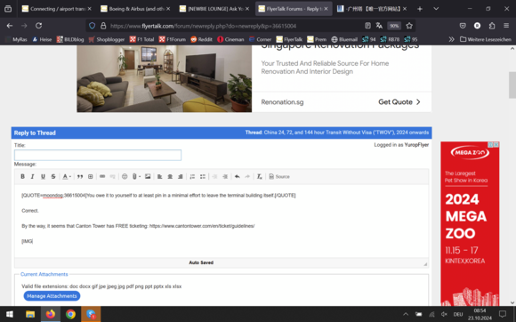This screenshot has height=322, width=516.
Task: Click the page vertical scrollbar thumb
Action: tap(512, 85)
